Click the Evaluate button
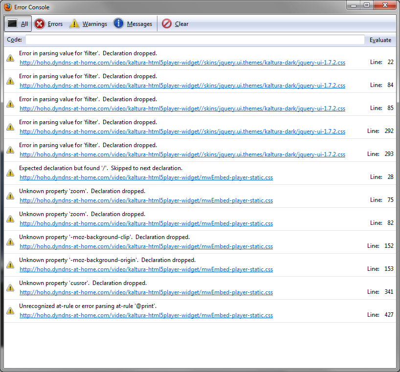The height and width of the screenshot is (372, 400). 380,40
